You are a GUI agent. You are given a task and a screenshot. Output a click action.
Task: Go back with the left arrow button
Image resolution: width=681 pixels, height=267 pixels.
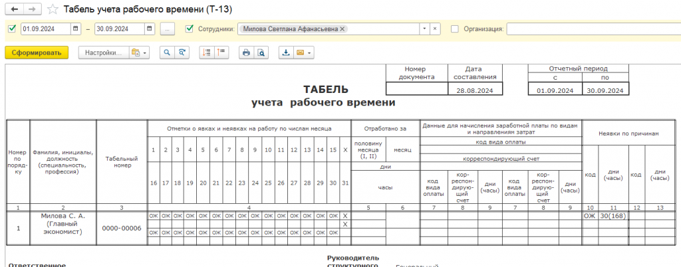[14, 9]
